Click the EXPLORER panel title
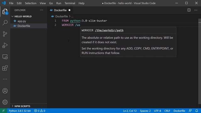 [x=20, y=10]
